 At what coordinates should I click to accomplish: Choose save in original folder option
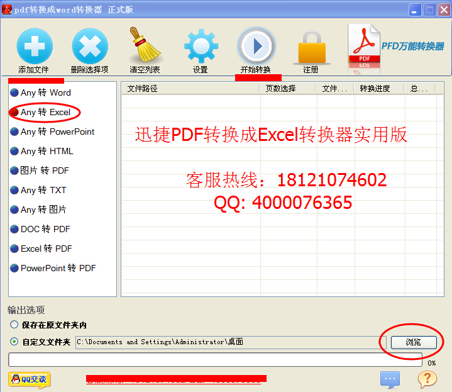click(x=48, y=325)
